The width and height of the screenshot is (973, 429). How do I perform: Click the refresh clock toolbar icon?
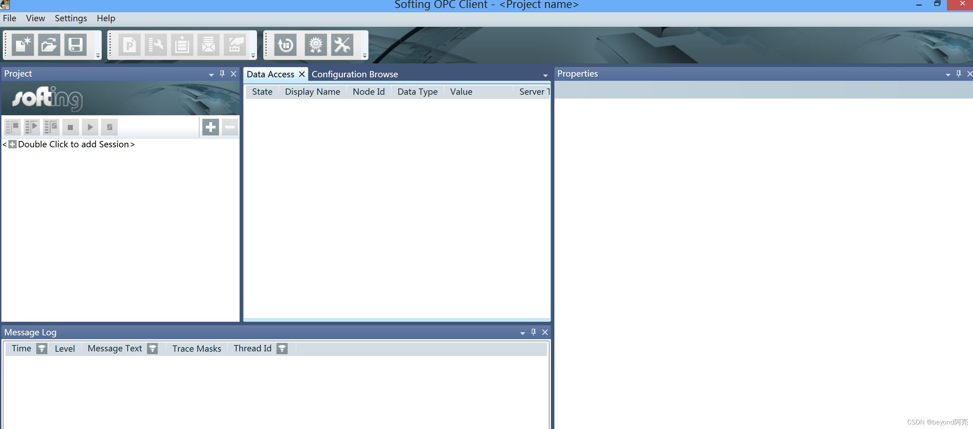point(285,45)
